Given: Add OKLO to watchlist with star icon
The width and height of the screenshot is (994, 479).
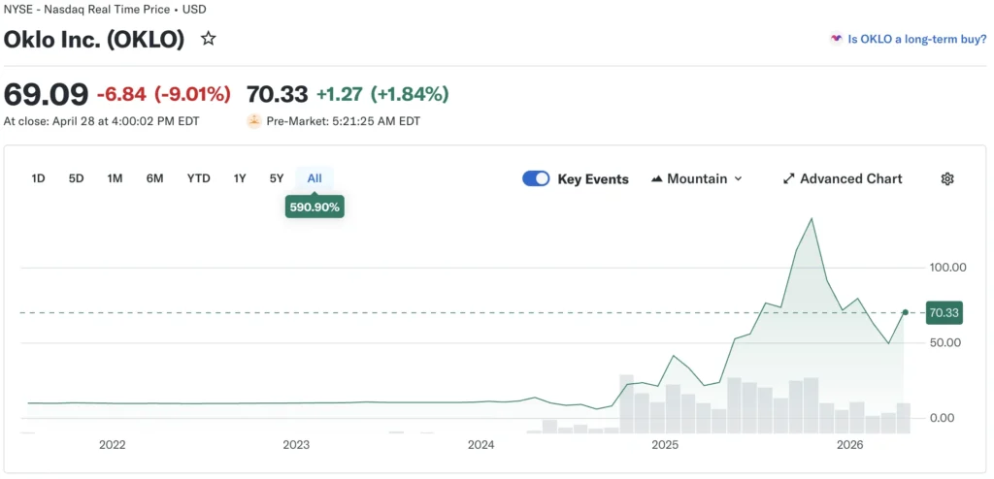Looking at the screenshot, I should coord(208,40).
